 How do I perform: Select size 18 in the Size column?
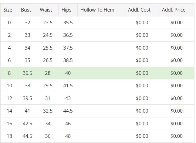pos(9,136)
